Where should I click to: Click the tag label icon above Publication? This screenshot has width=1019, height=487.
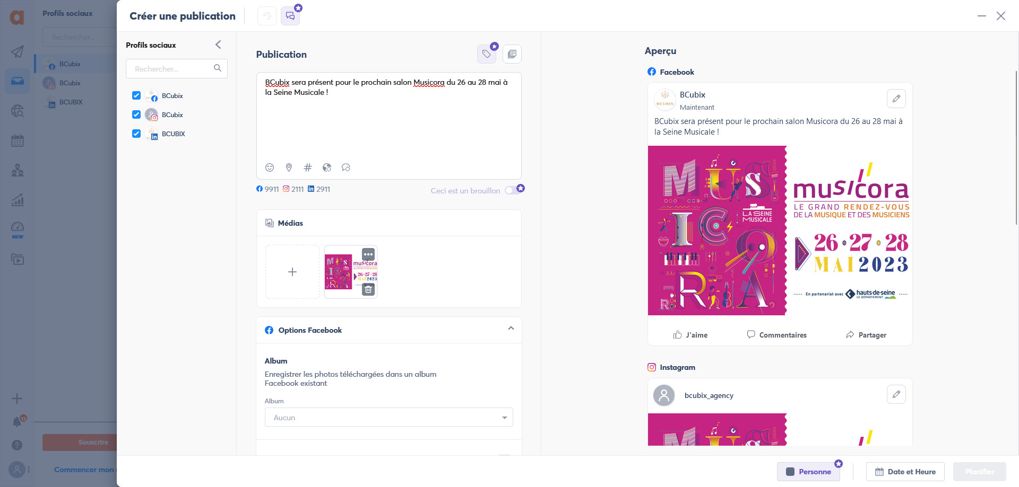click(x=487, y=54)
